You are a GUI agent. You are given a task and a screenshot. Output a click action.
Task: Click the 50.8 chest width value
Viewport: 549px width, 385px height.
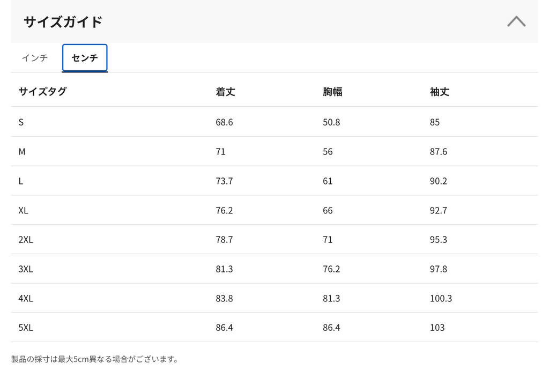click(x=331, y=122)
